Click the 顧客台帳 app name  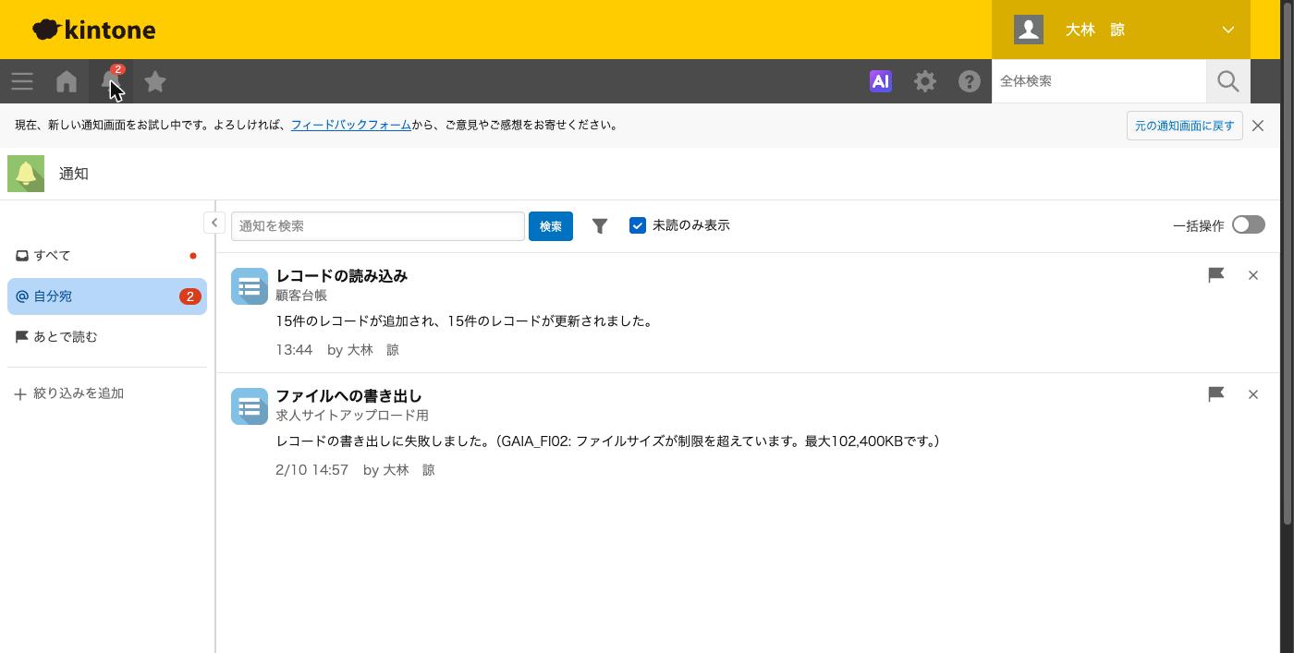tap(302, 296)
